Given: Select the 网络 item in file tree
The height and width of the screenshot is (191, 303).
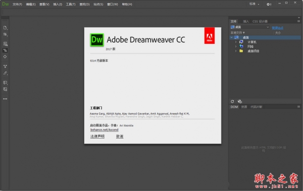Looking at the screenshot, I should pos(250,46).
